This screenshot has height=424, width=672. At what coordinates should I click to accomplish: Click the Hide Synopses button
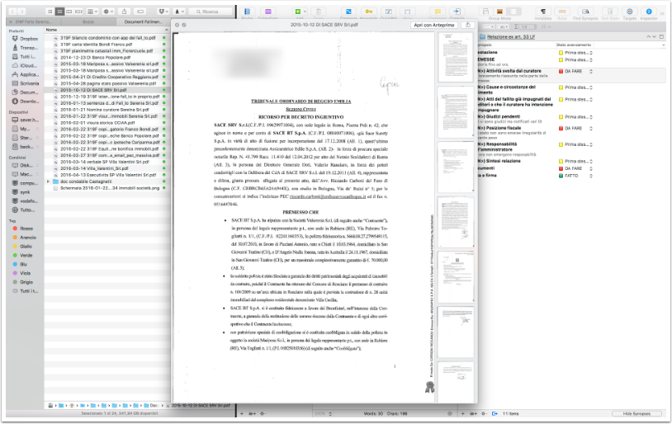[x=636, y=414]
